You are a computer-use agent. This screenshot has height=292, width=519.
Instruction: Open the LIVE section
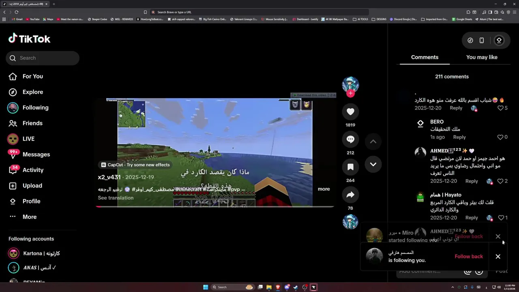pos(28,139)
